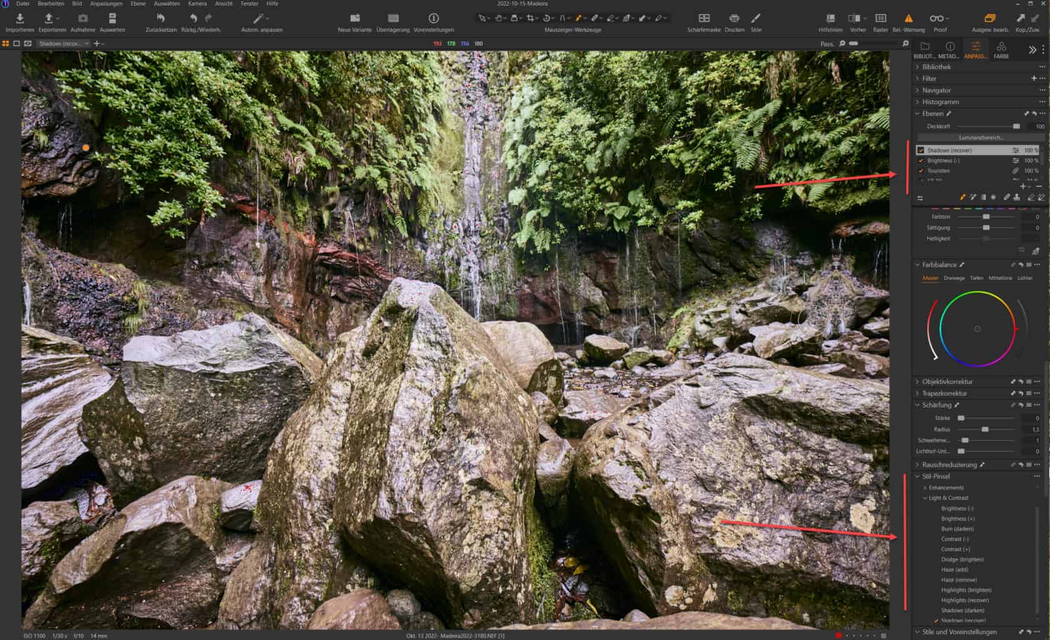Switch viewer to multi-view grid icon
Viewport: 1050px width, 640px height.
click(6, 44)
